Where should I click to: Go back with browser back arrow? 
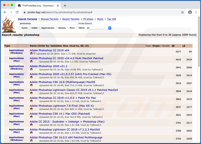click(5, 12)
